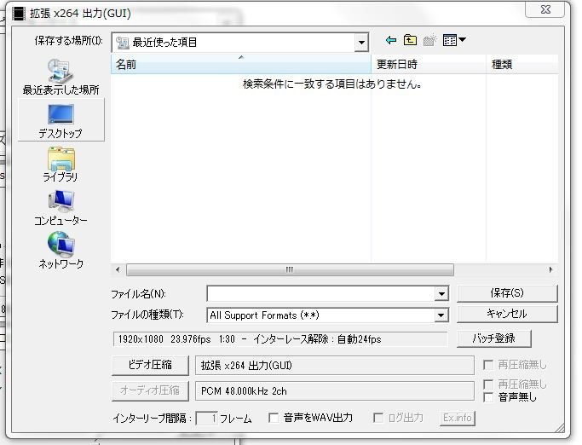This screenshot has width=582, height=445.
Task: Click the back arrow navigation icon
Action: [390, 40]
